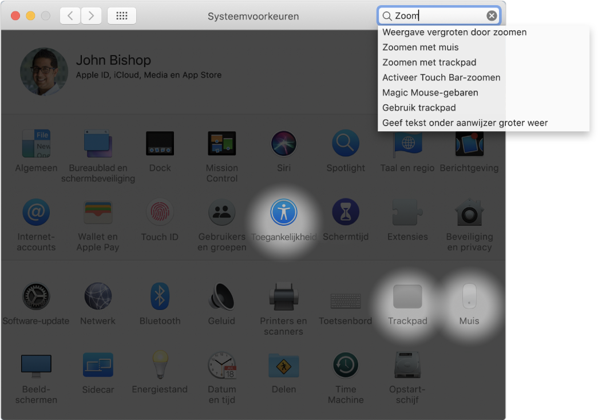Clear the Zoom search text

pyautogui.click(x=492, y=15)
